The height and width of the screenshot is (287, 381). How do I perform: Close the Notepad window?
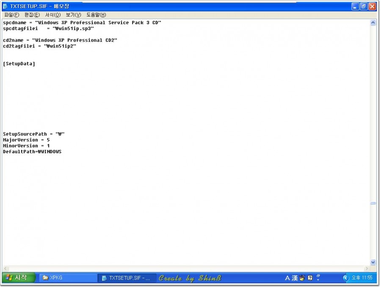point(372,7)
